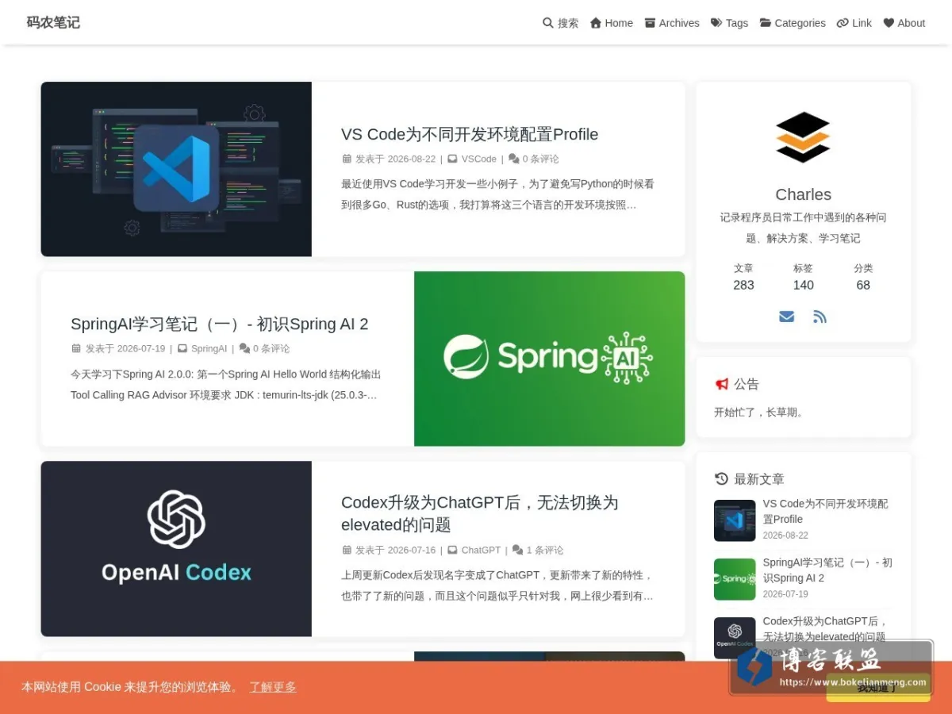Screen dimensions: 952x714
Task: Open SpringAI学习笔记 post title
Action: 220,324
